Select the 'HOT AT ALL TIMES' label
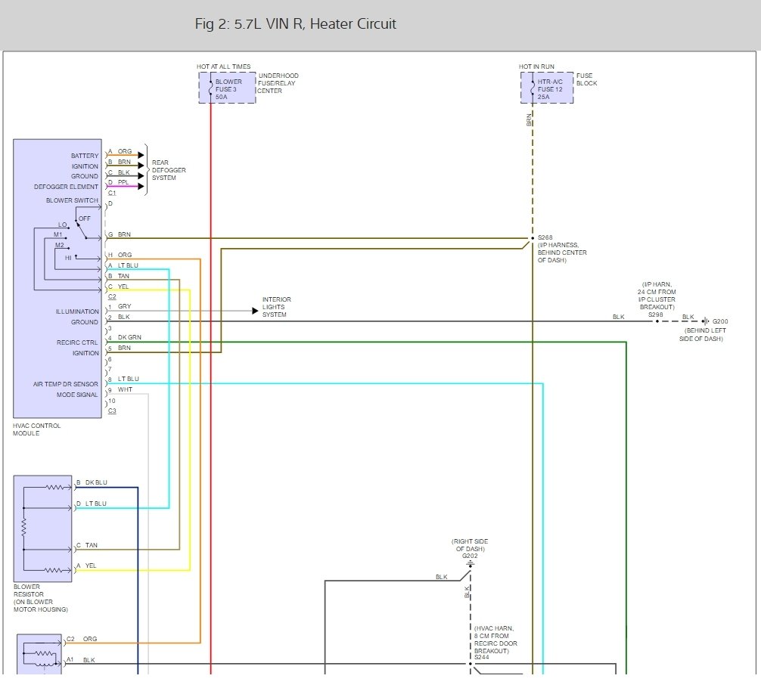The image size is (761, 688). 224,67
